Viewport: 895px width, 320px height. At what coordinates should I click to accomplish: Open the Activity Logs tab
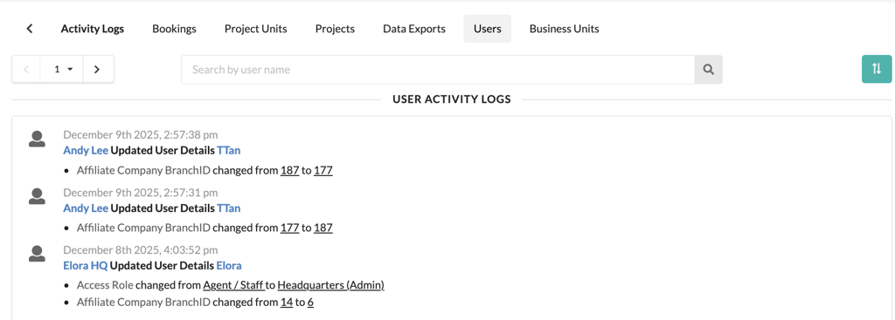[93, 29]
